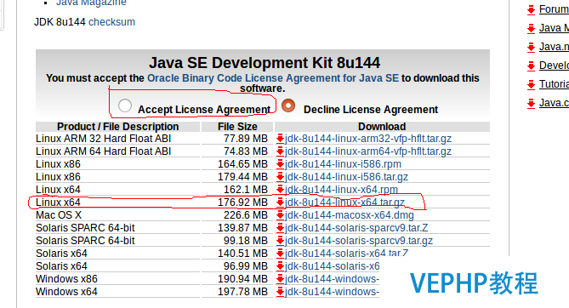Screen dimensions: 569x308
Task: Open the Java Magazine link
Action: point(91,3)
